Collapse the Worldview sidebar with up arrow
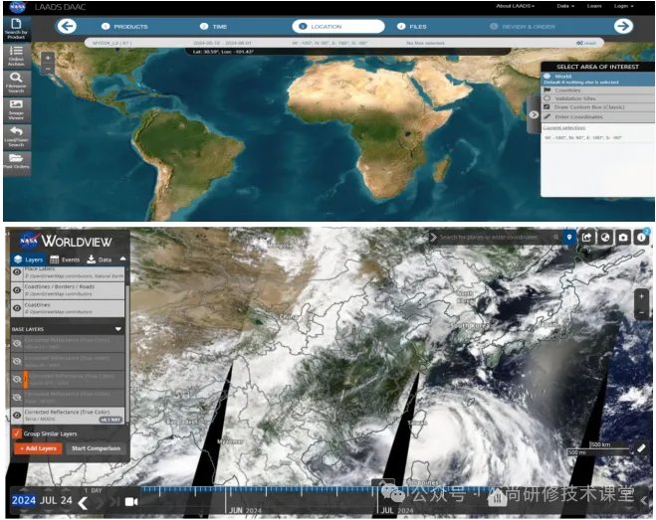656x520 pixels. 122,259
